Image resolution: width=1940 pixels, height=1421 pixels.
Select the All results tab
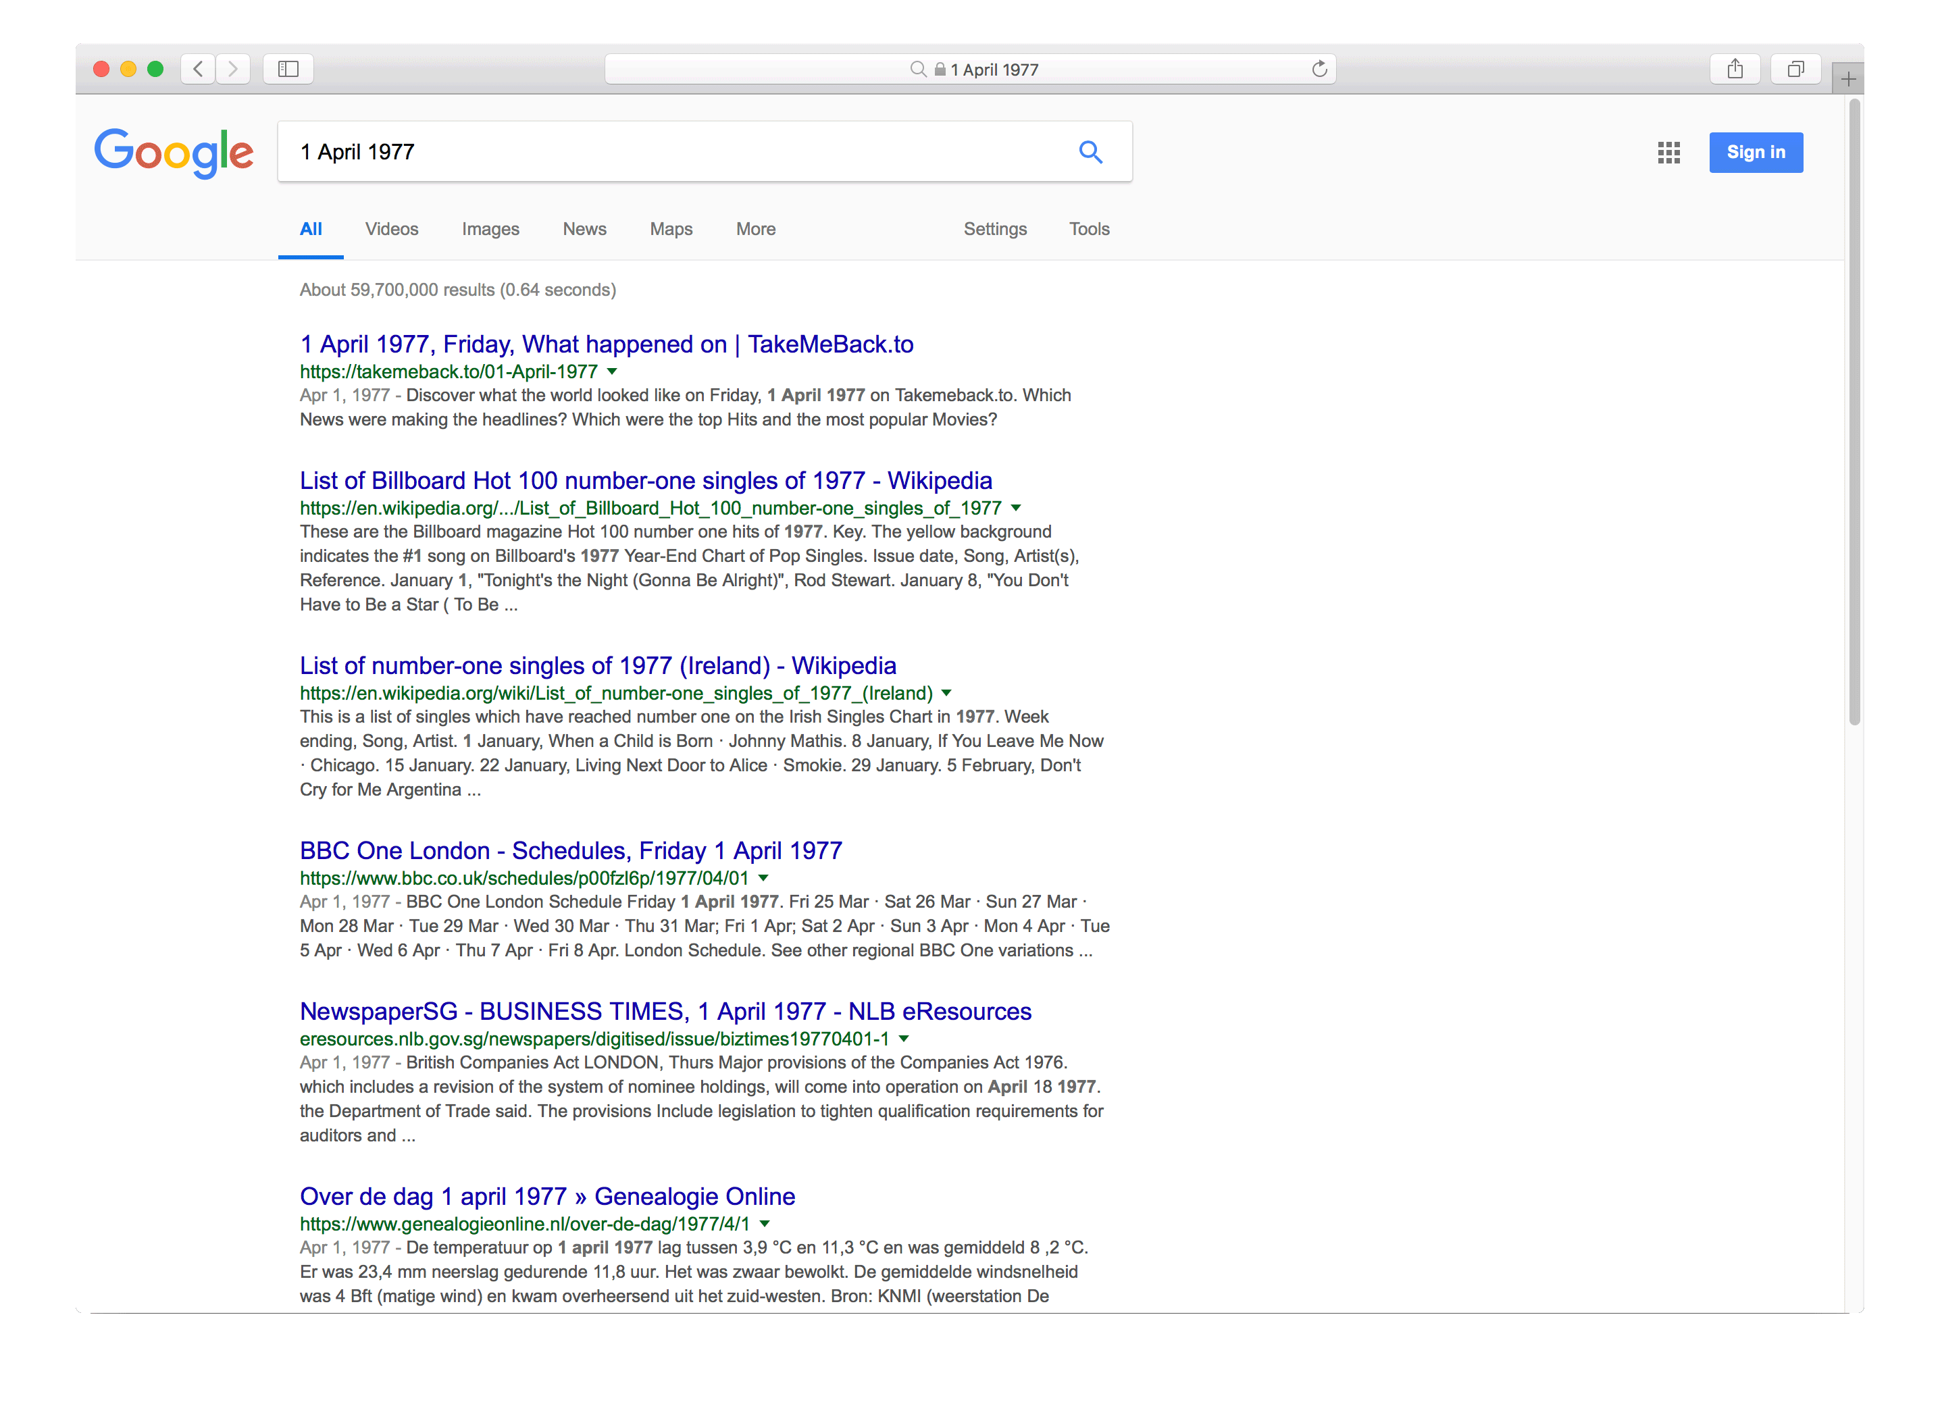pos(311,229)
